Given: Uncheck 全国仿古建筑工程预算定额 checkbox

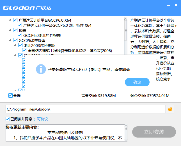Looking at the screenshot, I should 24,50.
